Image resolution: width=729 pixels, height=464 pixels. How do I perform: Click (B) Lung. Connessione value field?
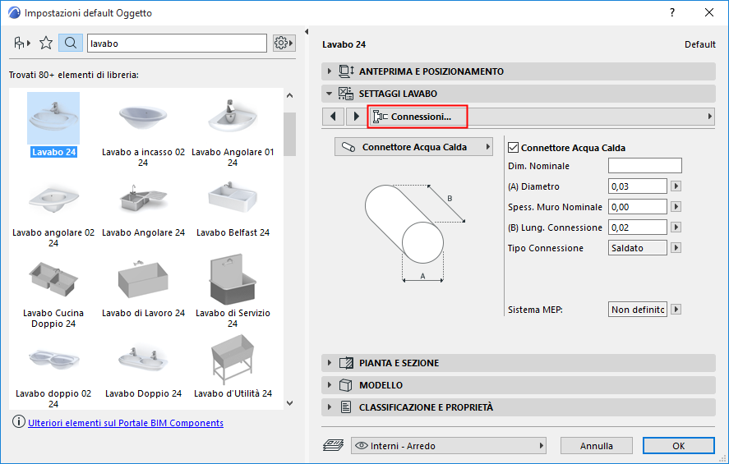(638, 227)
